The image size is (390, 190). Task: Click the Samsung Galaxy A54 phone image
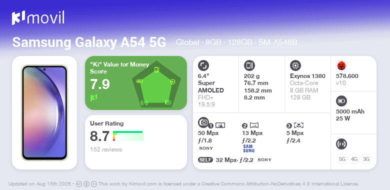(x=44, y=112)
